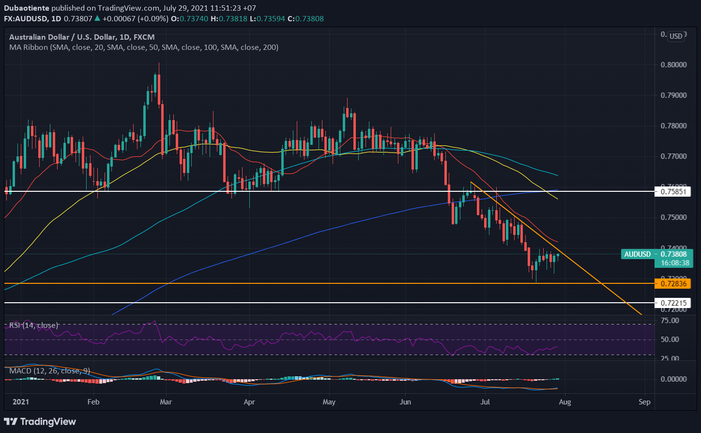701x433 pixels.
Task: Click the Mar time axis label
Action: [x=166, y=402]
